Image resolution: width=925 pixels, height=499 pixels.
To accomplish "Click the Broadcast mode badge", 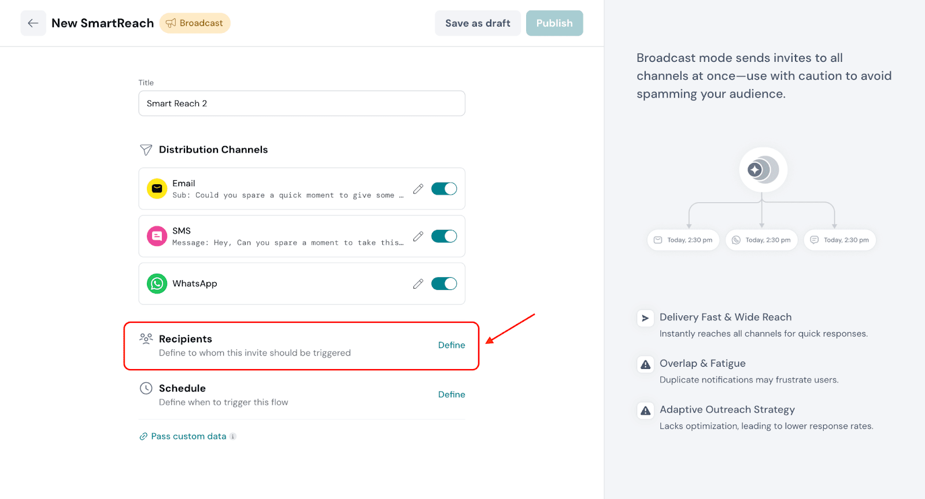I will coord(195,23).
